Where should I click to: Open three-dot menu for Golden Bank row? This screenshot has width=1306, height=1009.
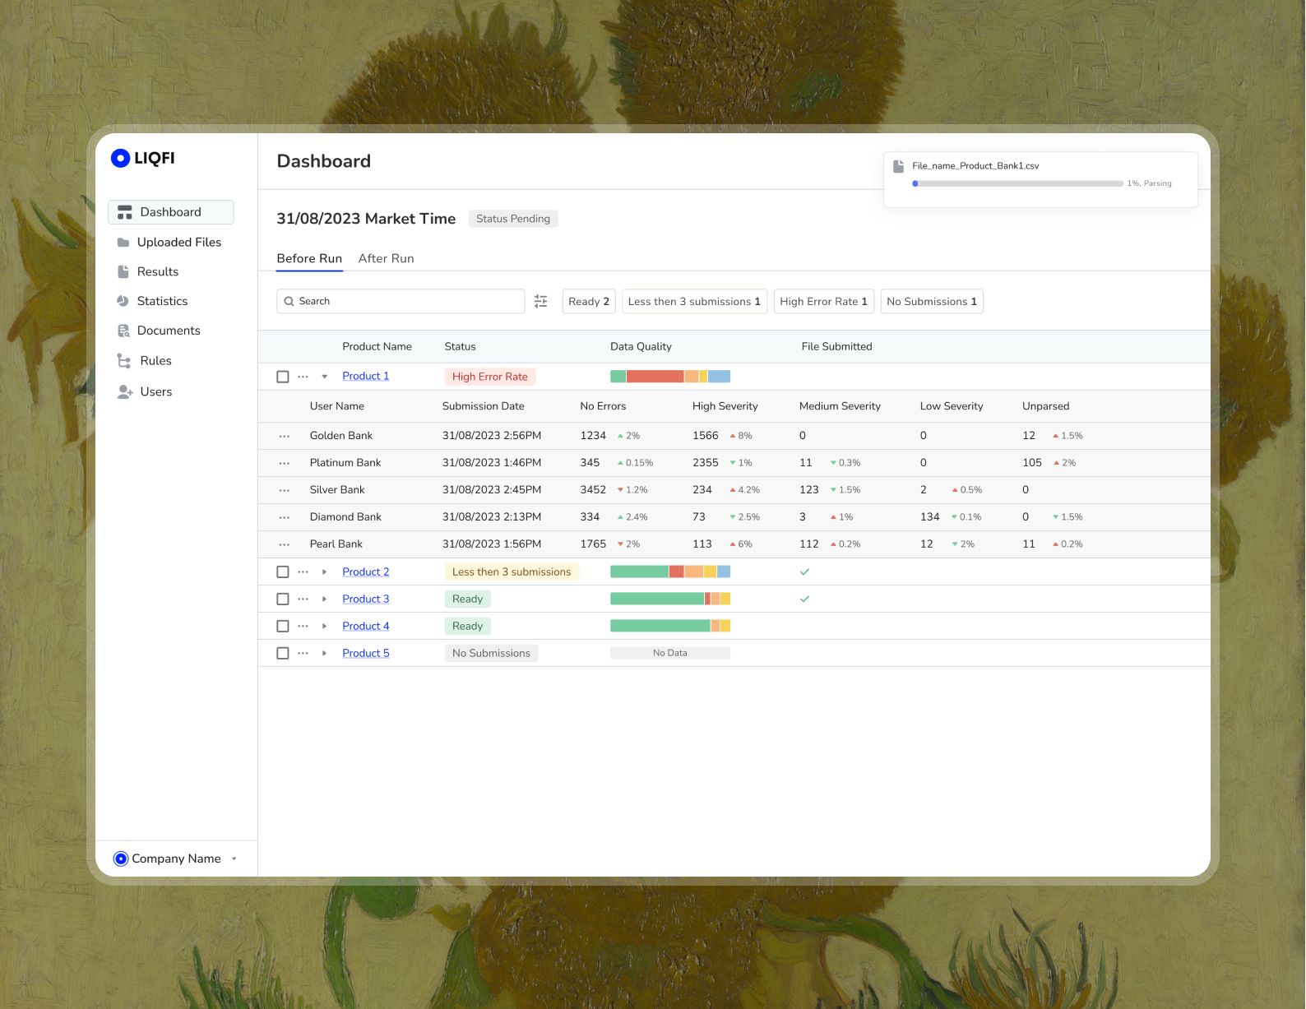[285, 436]
